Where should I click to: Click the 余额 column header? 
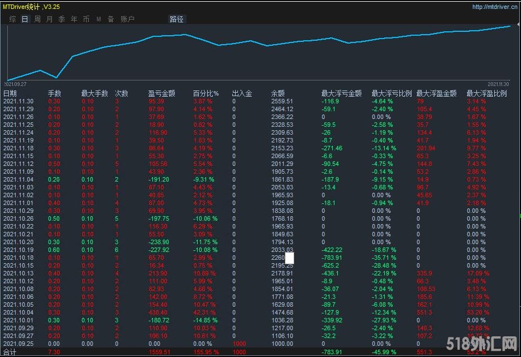[x=278, y=93]
